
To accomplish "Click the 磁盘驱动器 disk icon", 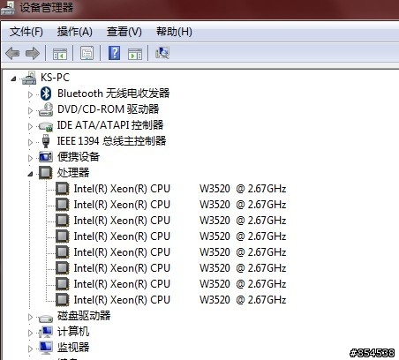I will (x=46, y=318).
